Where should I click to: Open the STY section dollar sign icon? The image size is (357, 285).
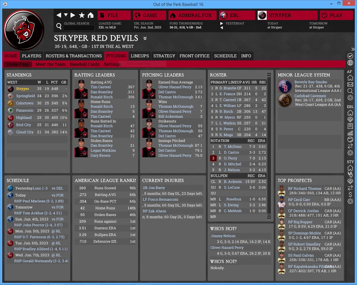[350, 195]
